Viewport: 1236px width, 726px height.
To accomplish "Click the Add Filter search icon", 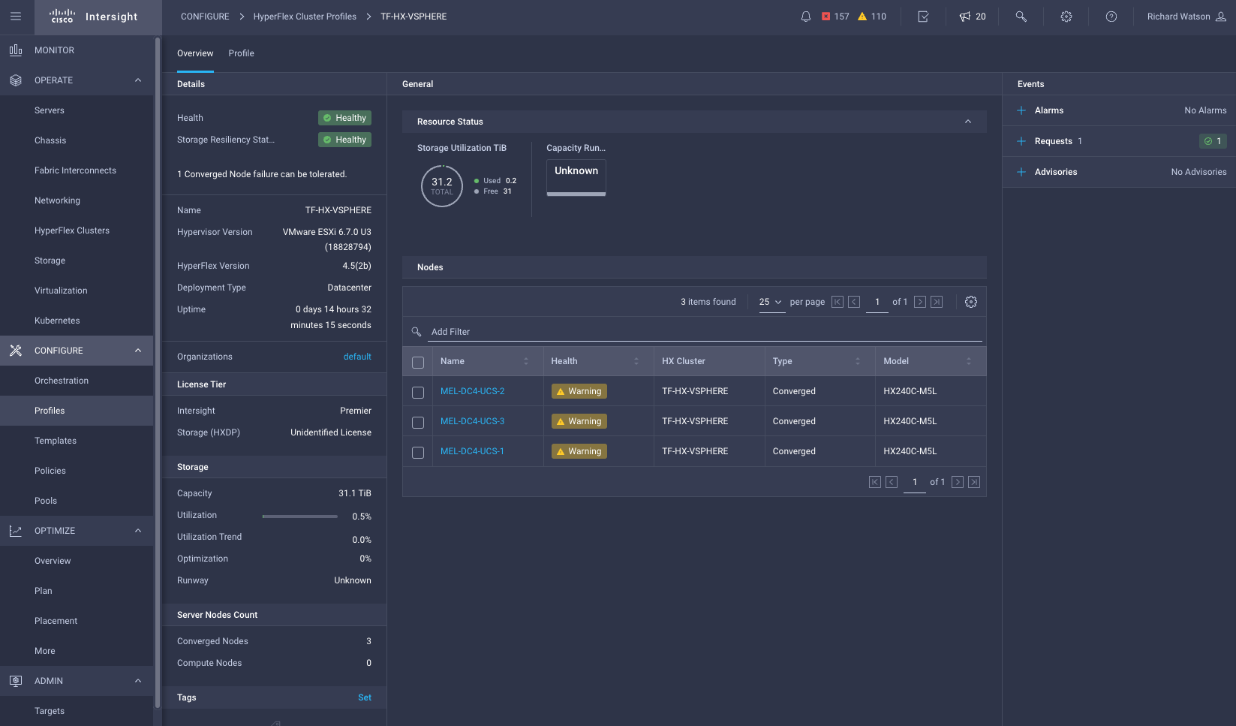I will click(417, 331).
